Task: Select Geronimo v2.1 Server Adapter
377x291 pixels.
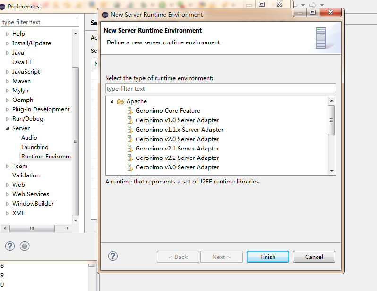Action: click(x=178, y=149)
